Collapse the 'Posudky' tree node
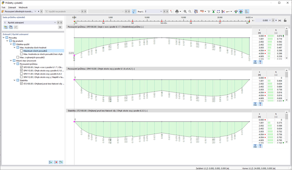The height and width of the screenshot is (170, 292). click(x=3, y=38)
